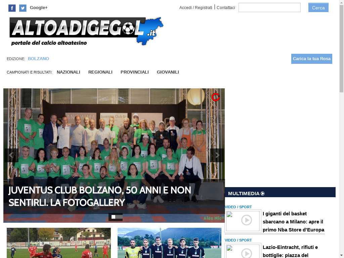The width and height of the screenshot is (344, 258).
Task: Click VIDEO / SPORT label above Lazio story
Action: [x=238, y=240]
